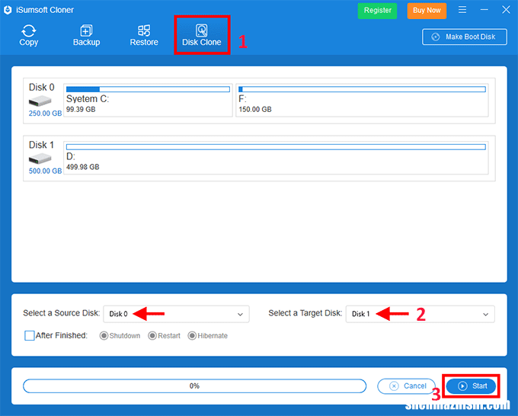Open the Select a Source Disk dropdown
Viewport: 518px width, 416px height.
coord(177,314)
